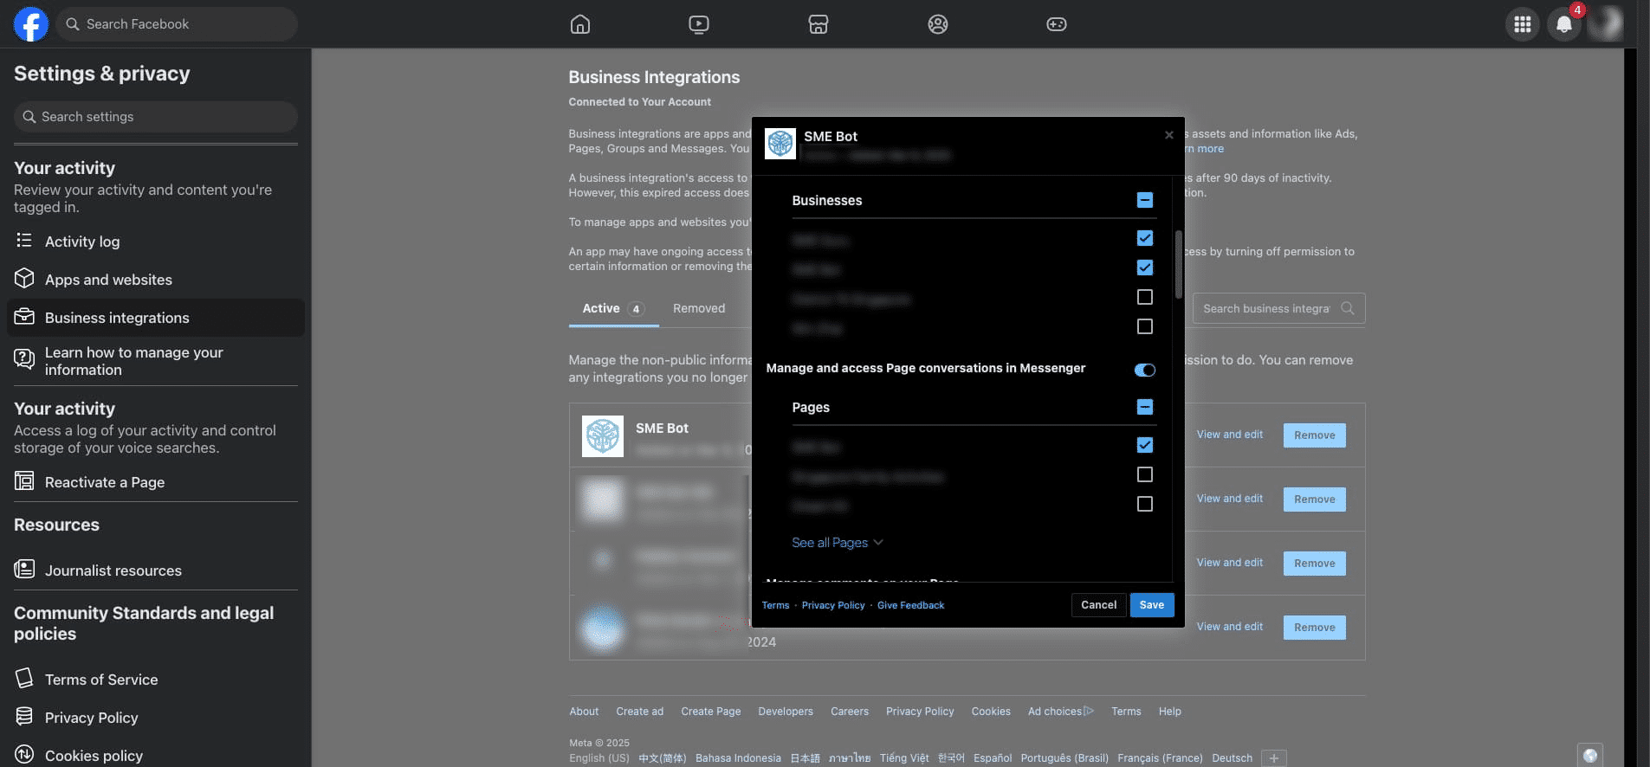Click the dialog vertical scrollbar
The width and height of the screenshot is (1650, 767).
click(1178, 265)
